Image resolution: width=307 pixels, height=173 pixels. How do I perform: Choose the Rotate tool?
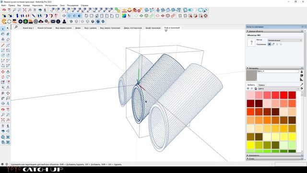coord(3,77)
